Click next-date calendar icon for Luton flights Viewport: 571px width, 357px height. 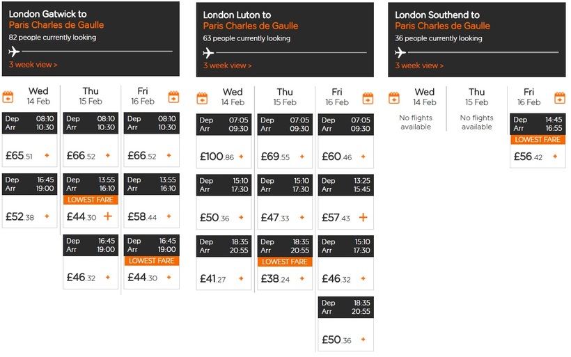click(x=367, y=97)
